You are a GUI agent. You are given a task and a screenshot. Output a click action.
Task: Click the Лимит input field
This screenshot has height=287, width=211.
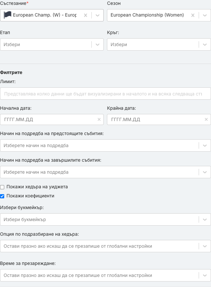[x=105, y=94]
